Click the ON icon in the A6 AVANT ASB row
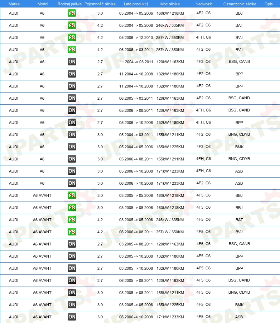Screen dimensions: 280x323 click(72, 317)
